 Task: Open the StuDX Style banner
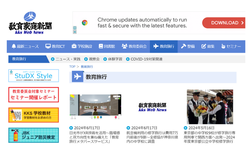click(x=34, y=76)
